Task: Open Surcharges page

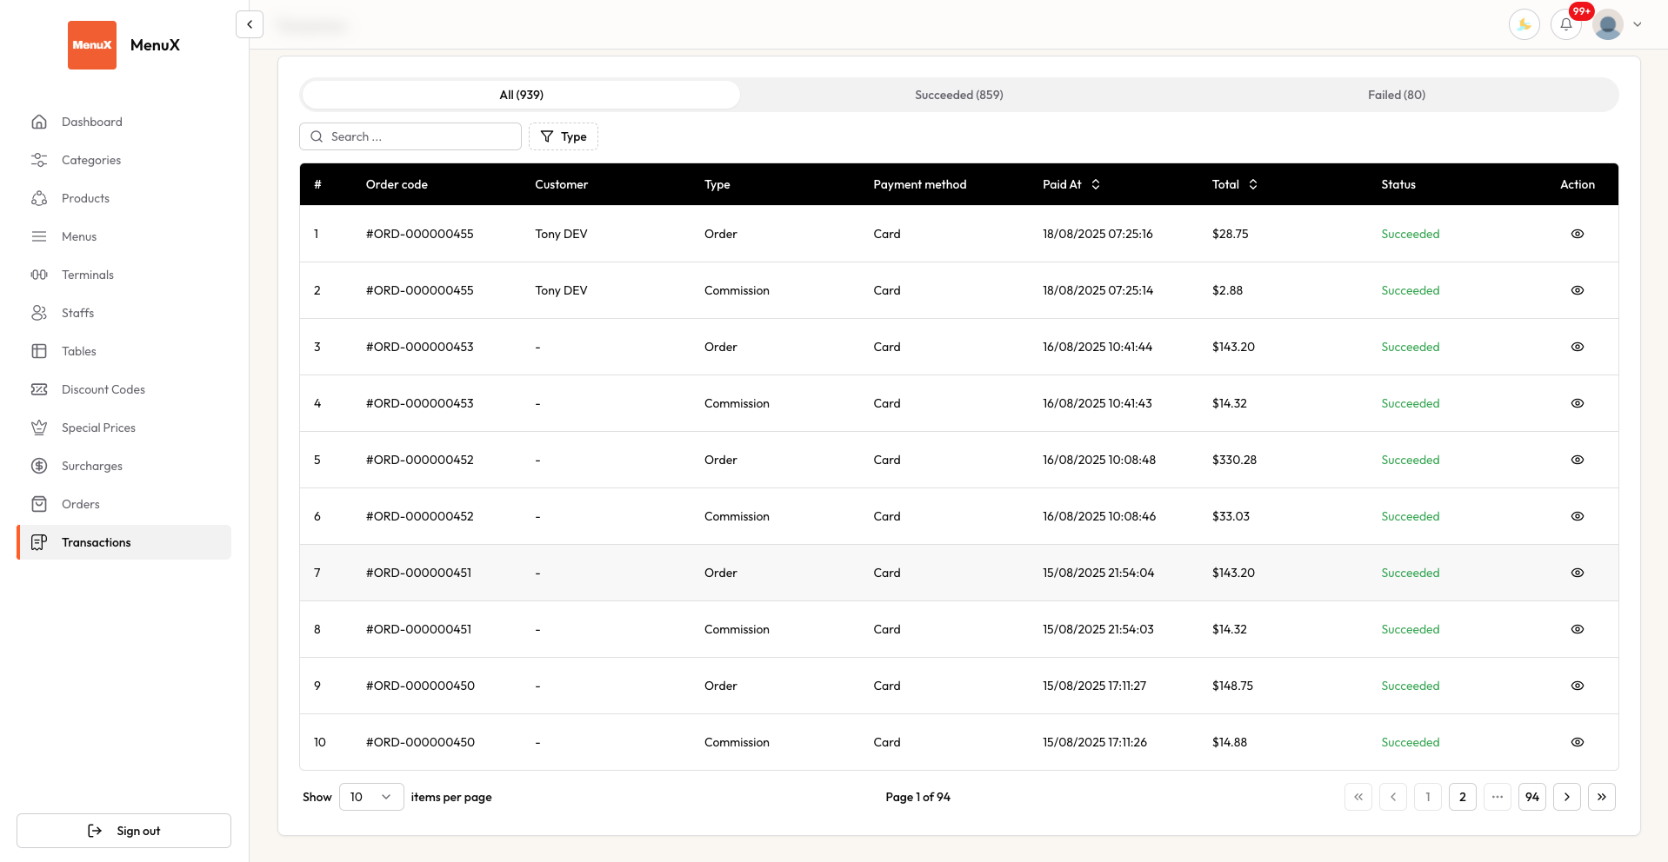Action: coord(123,466)
